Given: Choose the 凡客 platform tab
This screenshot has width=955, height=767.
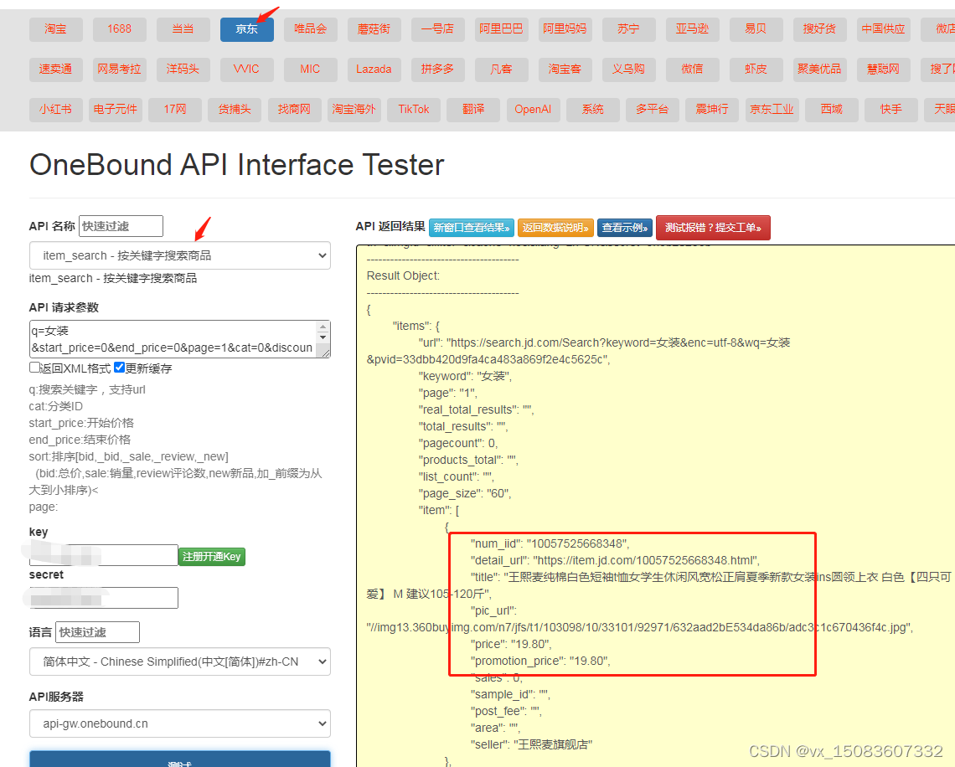Looking at the screenshot, I should pos(501,69).
